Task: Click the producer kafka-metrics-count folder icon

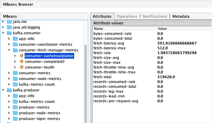Action: [x=15, y=101]
